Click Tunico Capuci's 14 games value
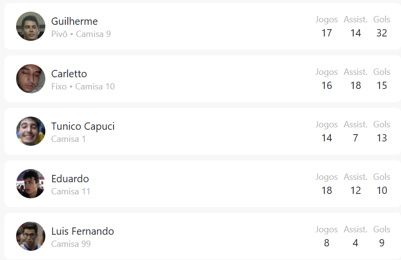The image size is (401, 260). tap(326, 138)
